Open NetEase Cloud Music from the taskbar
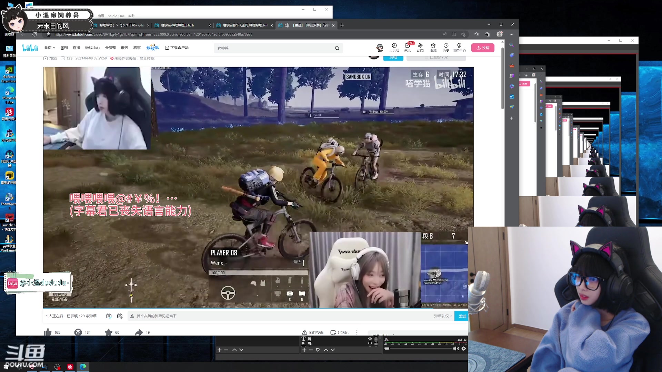This screenshot has height=372, width=662. tap(70, 367)
